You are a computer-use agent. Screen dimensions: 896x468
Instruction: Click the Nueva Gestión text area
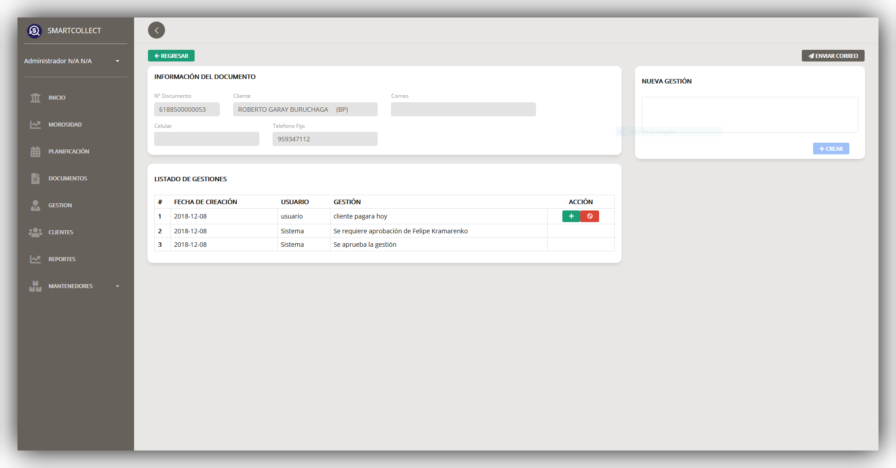[749, 115]
